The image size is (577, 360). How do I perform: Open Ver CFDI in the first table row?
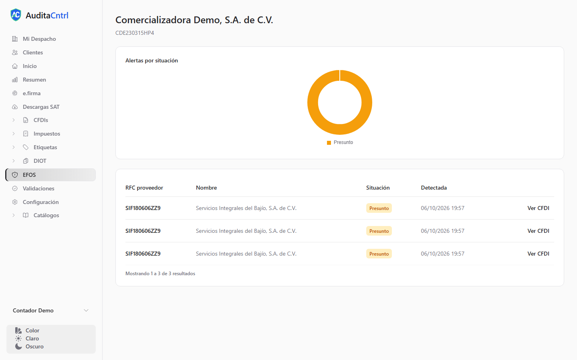click(538, 208)
